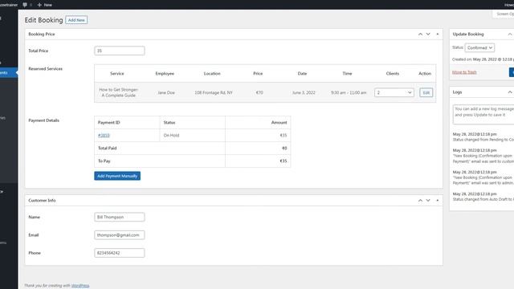The width and height of the screenshot is (514, 289).
Task: Move Customer Info panel up
Action: pyautogui.click(x=420, y=200)
